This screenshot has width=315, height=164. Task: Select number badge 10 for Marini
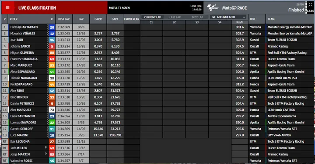[52, 135]
